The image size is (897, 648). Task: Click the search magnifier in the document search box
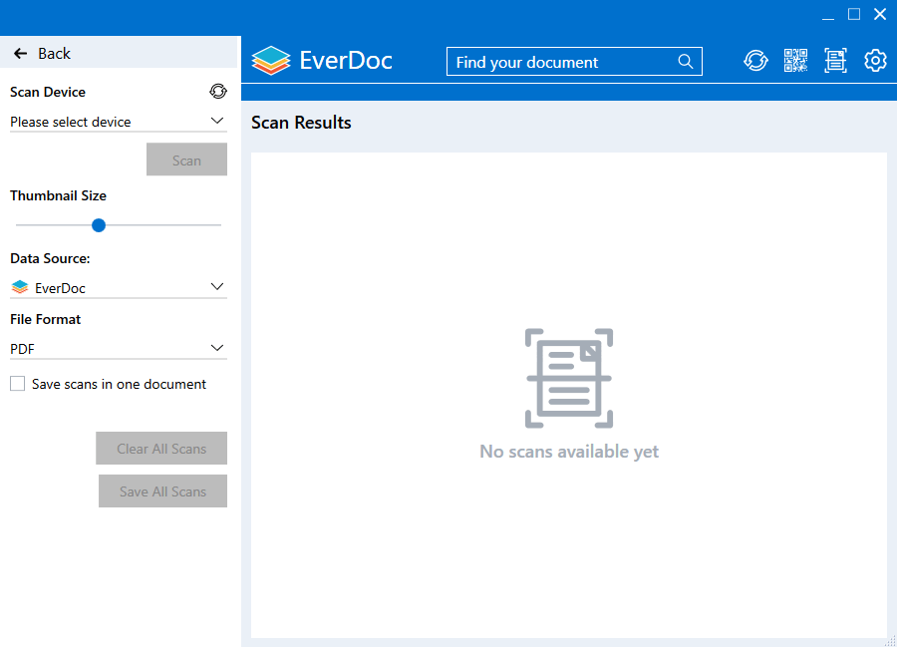(685, 61)
